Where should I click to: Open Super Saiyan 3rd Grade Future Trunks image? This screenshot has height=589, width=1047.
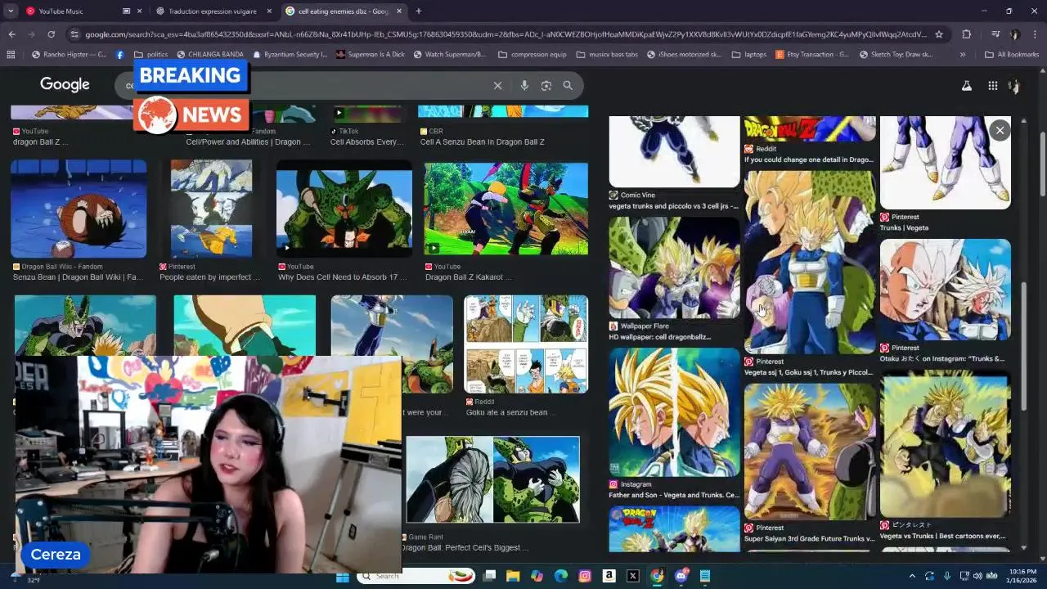(x=810, y=452)
